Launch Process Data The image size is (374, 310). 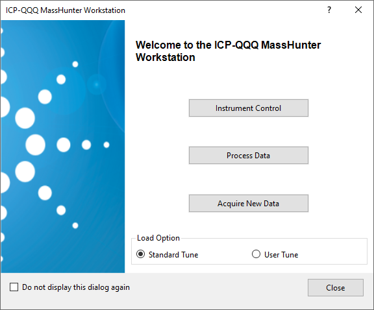[x=249, y=156]
